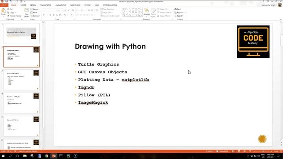Toggle Italic formatting
This screenshot has width=283, height=159.
tap(47, 15)
